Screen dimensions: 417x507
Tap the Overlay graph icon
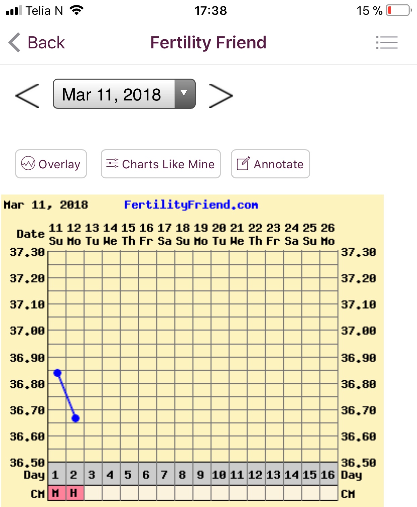28,164
